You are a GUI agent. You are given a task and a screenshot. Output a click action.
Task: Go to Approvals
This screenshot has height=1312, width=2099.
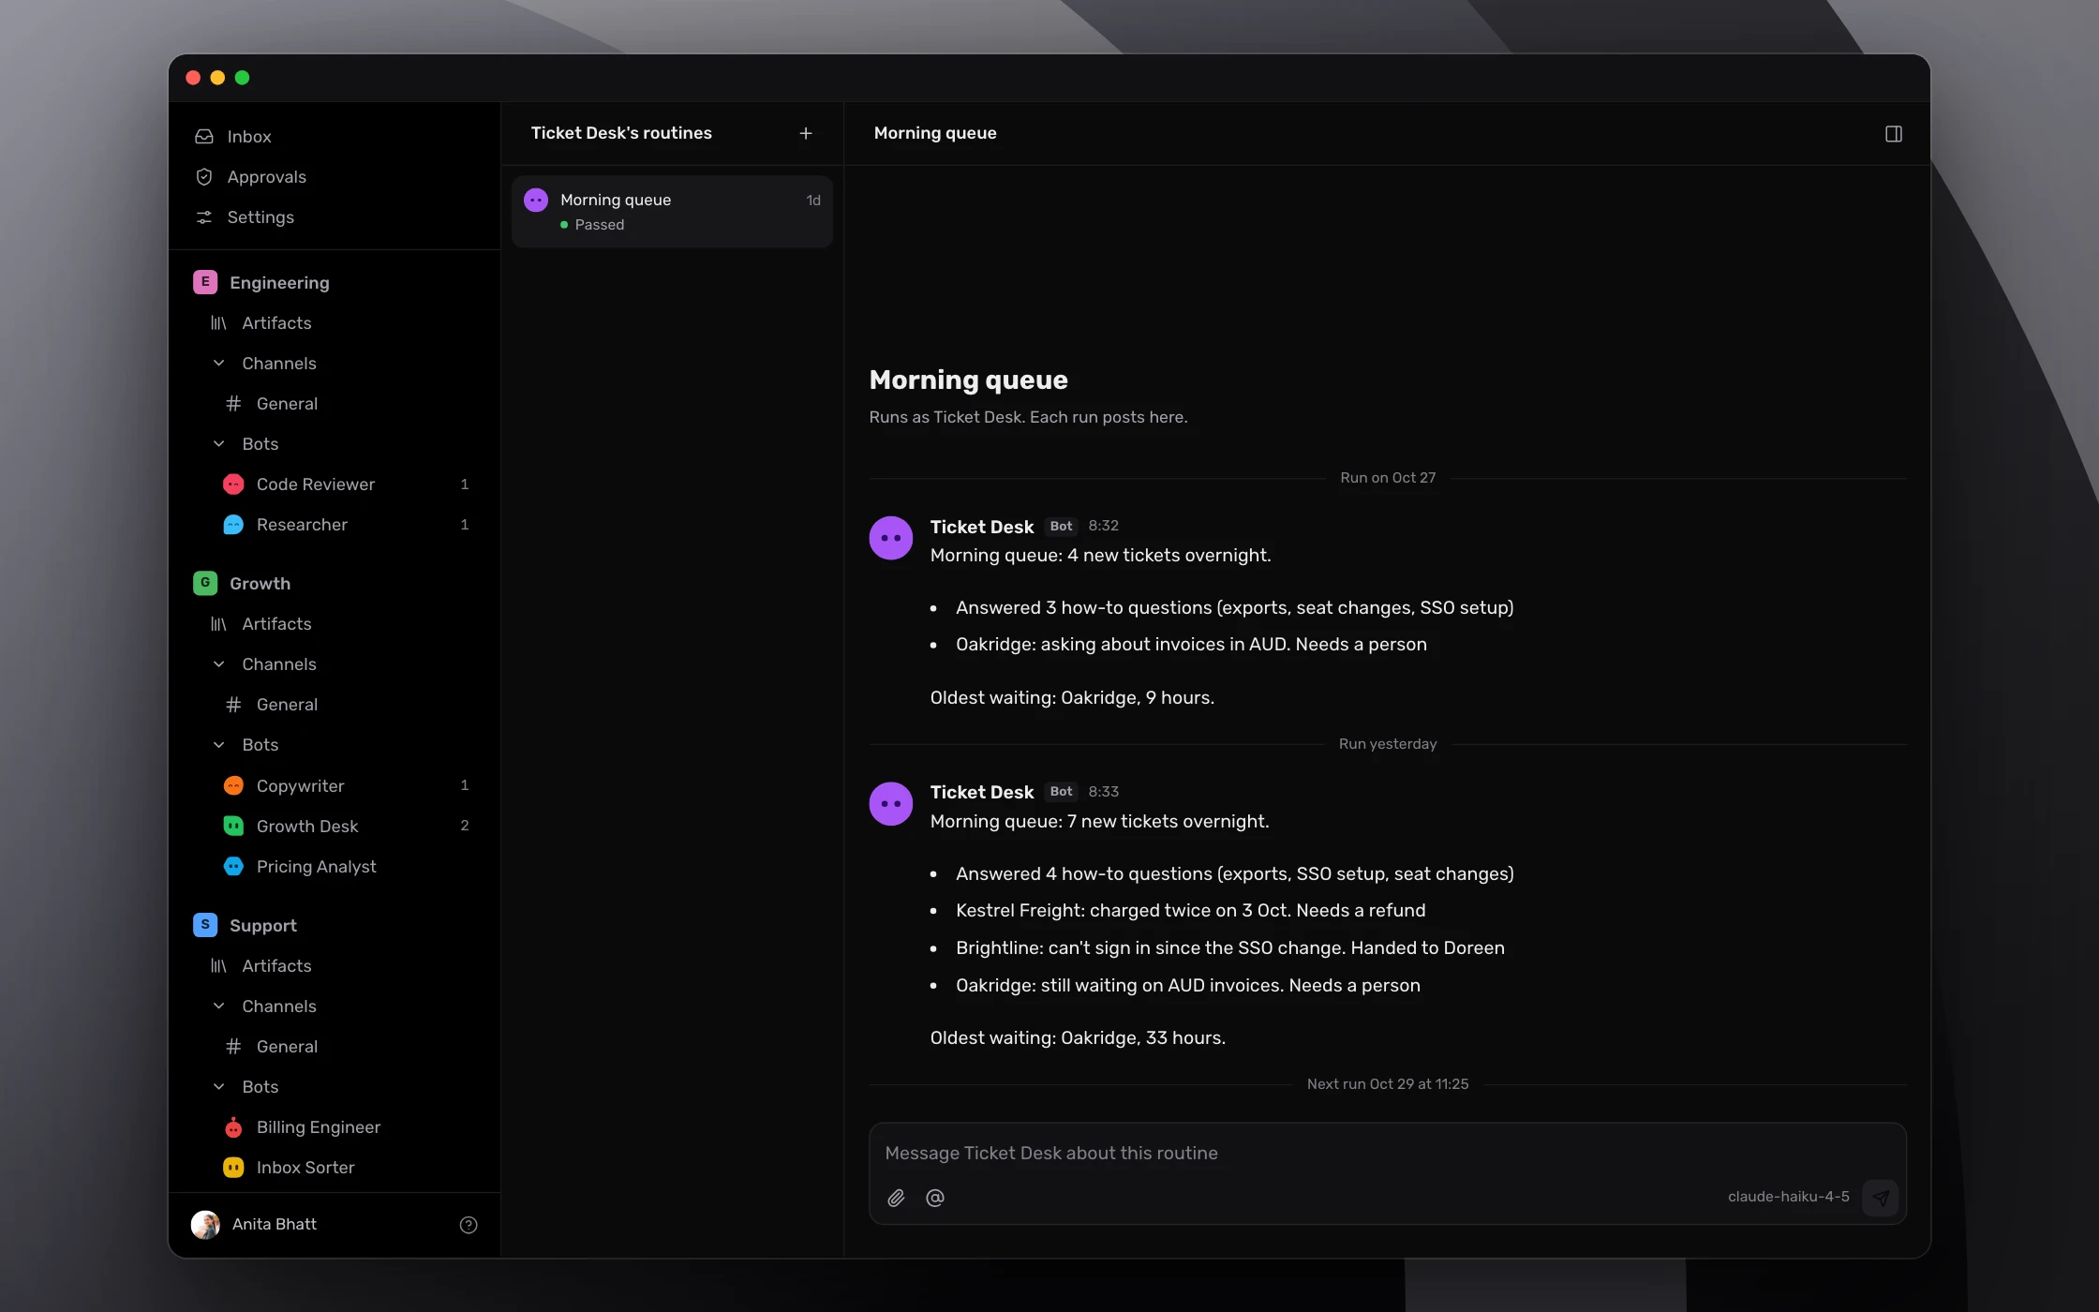pyautogui.click(x=335, y=176)
